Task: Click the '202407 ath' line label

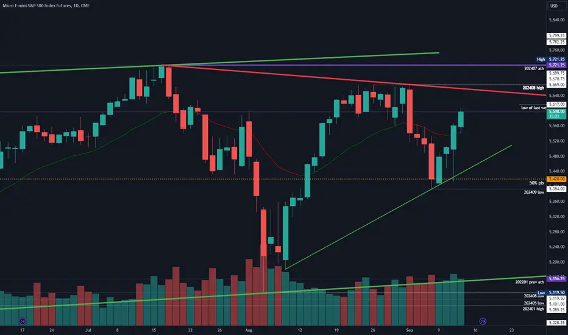Action: click(x=534, y=68)
